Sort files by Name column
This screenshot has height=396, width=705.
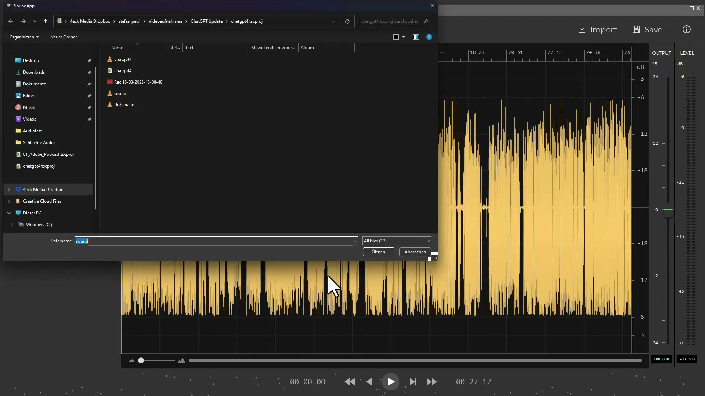click(x=117, y=48)
